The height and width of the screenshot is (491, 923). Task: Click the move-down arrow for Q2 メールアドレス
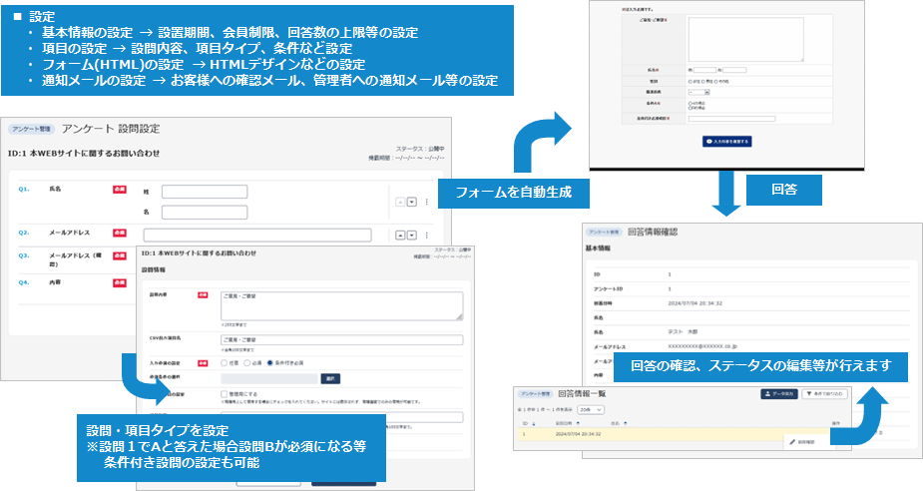410,235
